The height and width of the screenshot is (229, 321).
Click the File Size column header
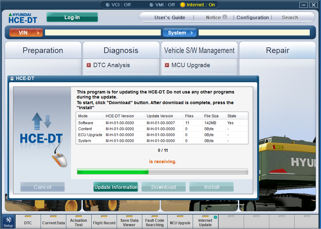(214, 116)
